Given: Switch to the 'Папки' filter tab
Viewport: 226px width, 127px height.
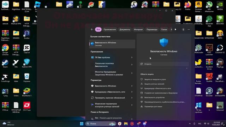Looking at the screenshot, I should pyautogui.click(x=164, y=29).
